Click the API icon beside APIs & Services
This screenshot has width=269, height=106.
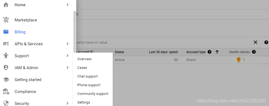click(x=6, y=44)
